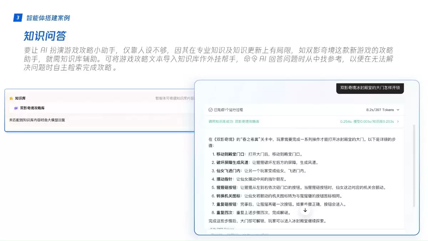Click the 知识问答 slide heading

coord(45,36)
